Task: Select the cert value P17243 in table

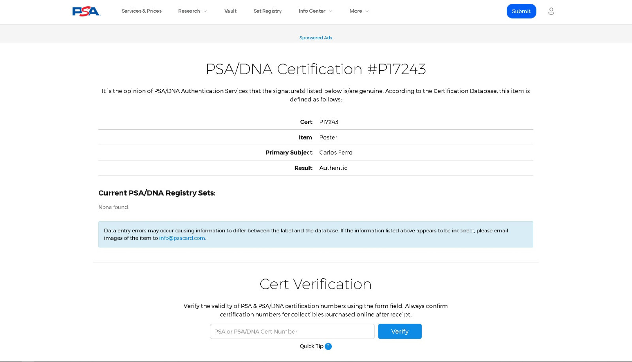Action: (329, 122)
